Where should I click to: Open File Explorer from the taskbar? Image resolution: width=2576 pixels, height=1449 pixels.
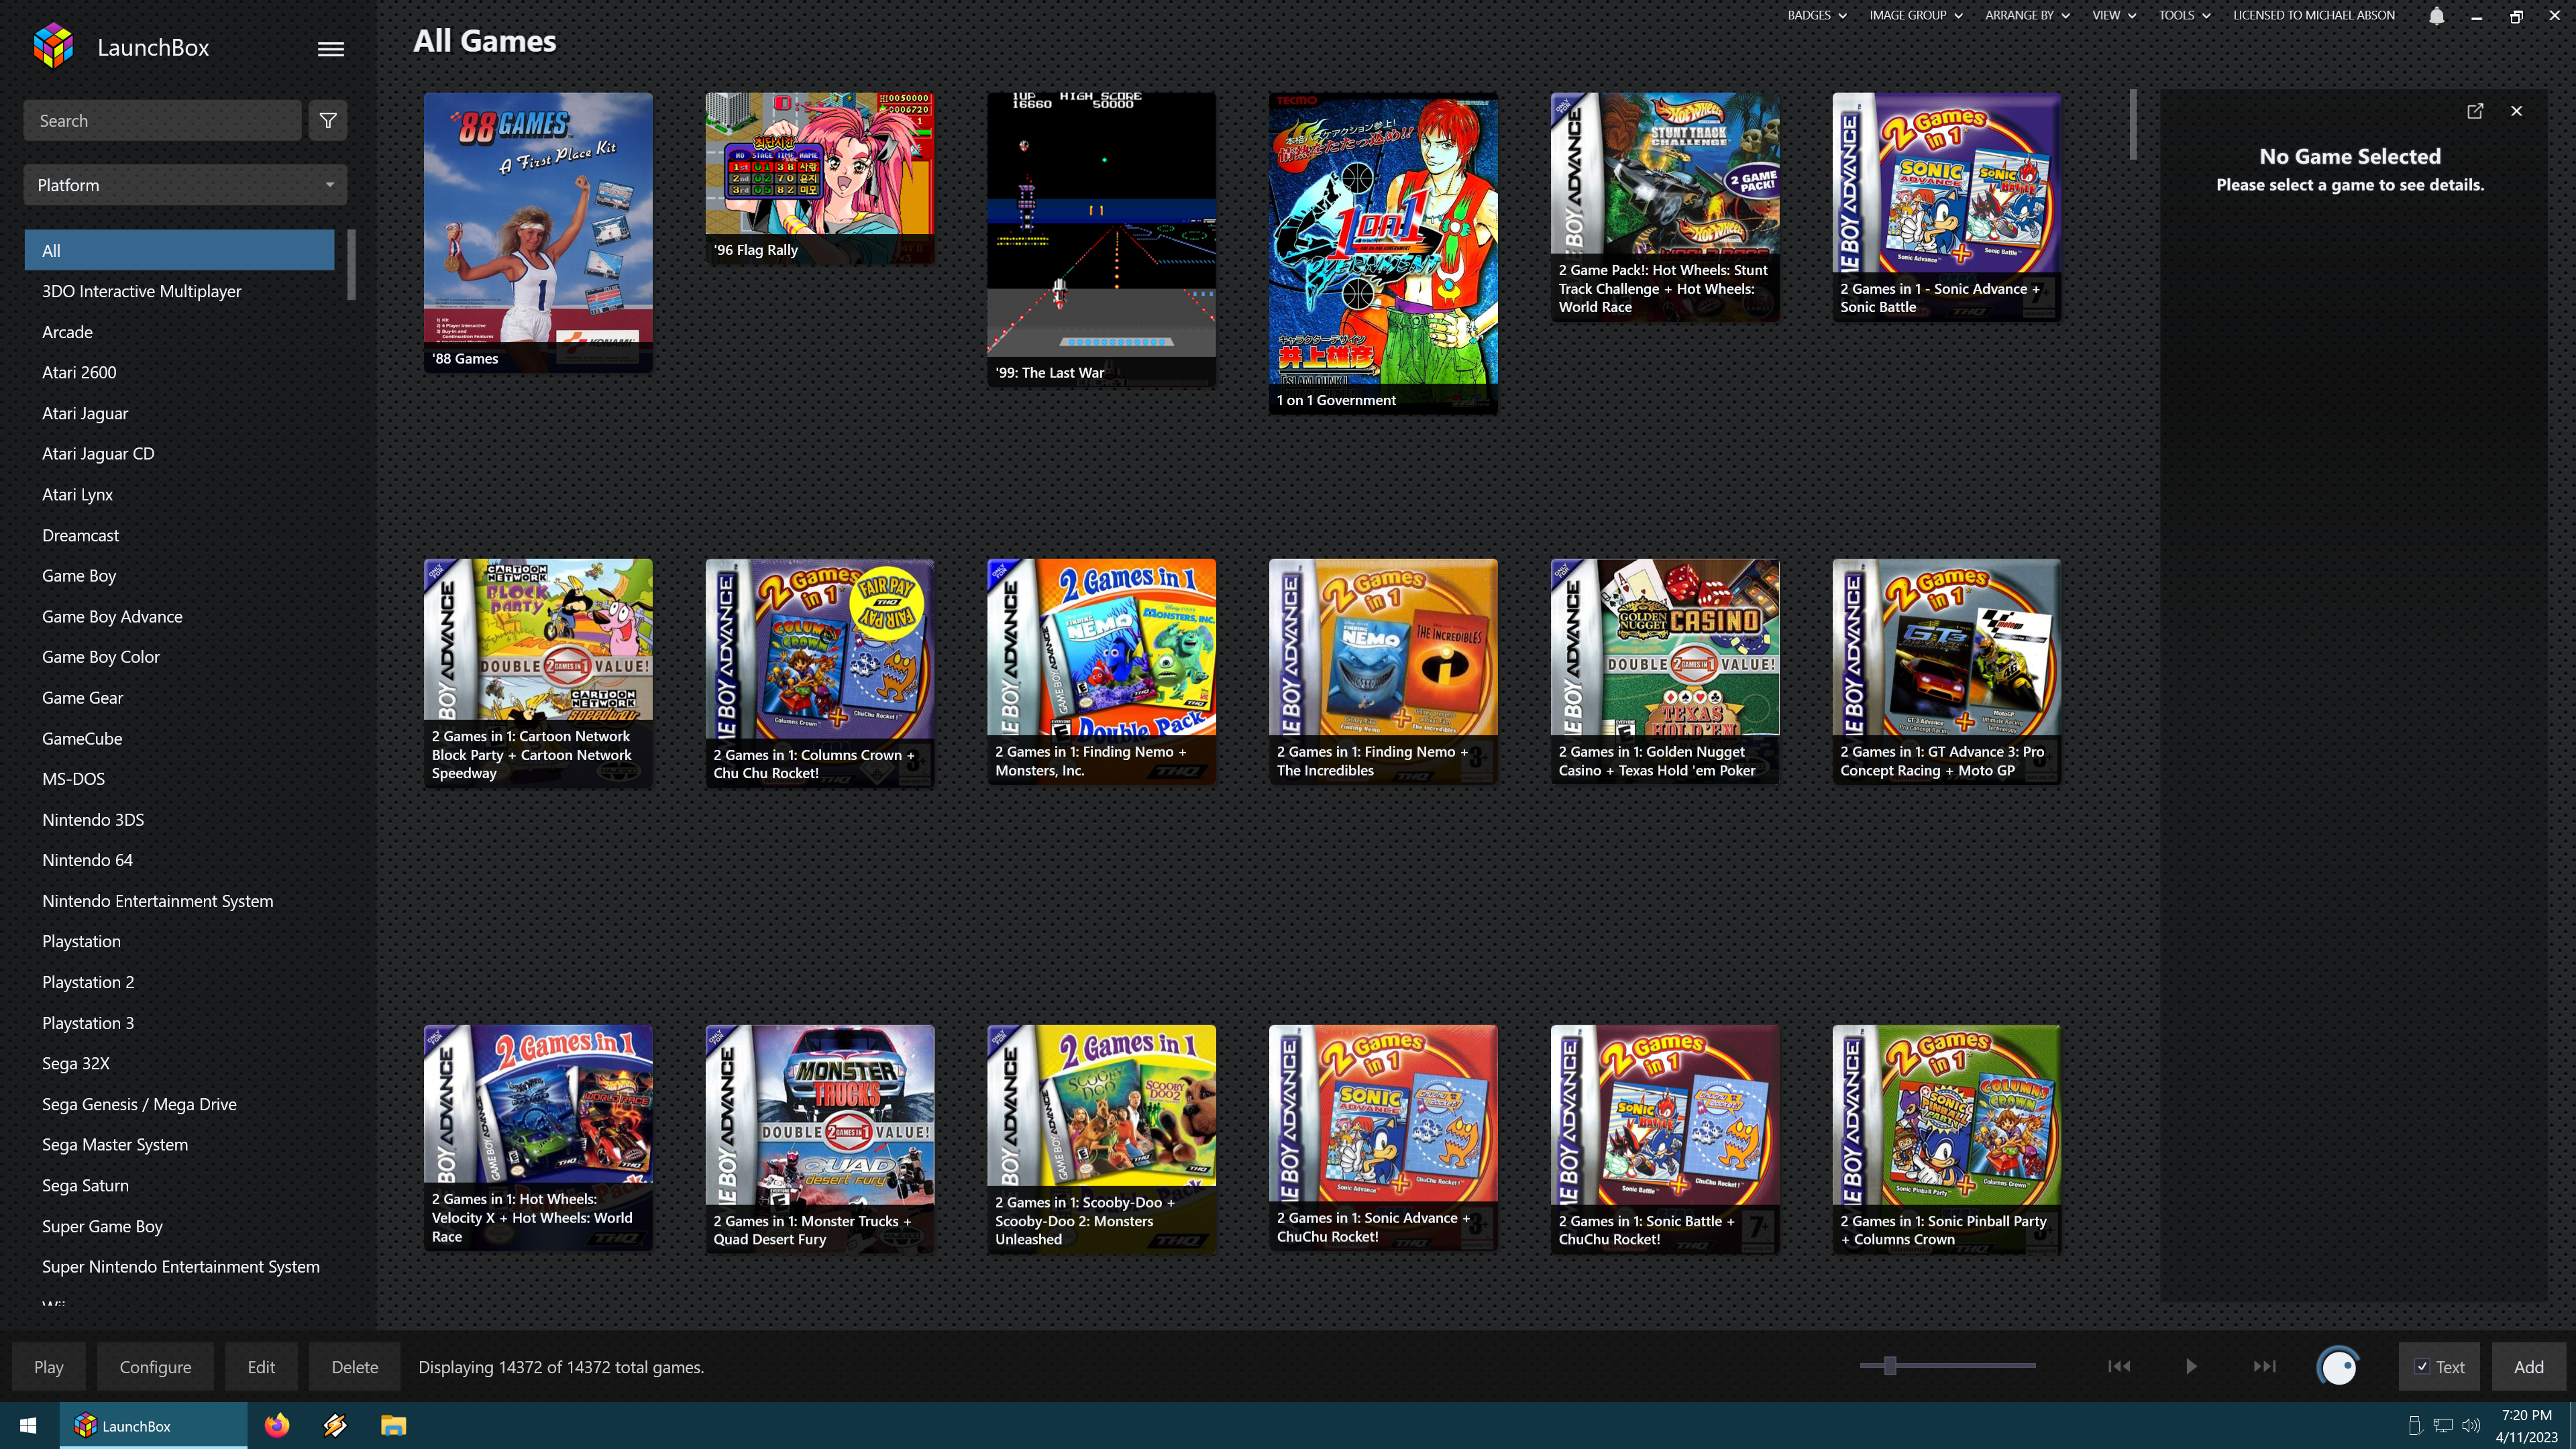click(x=394, y=1425)
